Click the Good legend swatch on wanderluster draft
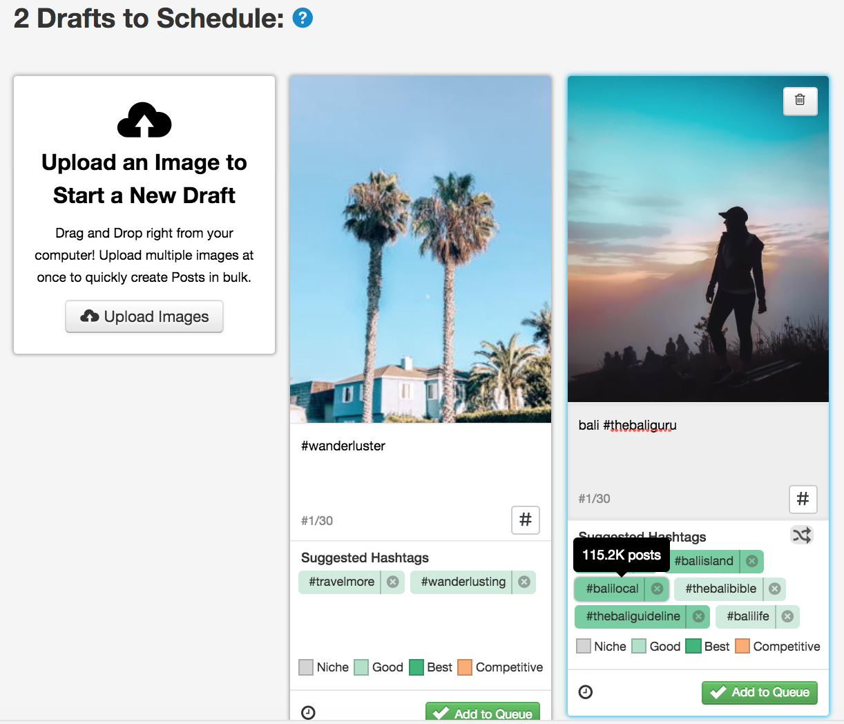Viewport: 844px width, 724px height. point(361,667)
